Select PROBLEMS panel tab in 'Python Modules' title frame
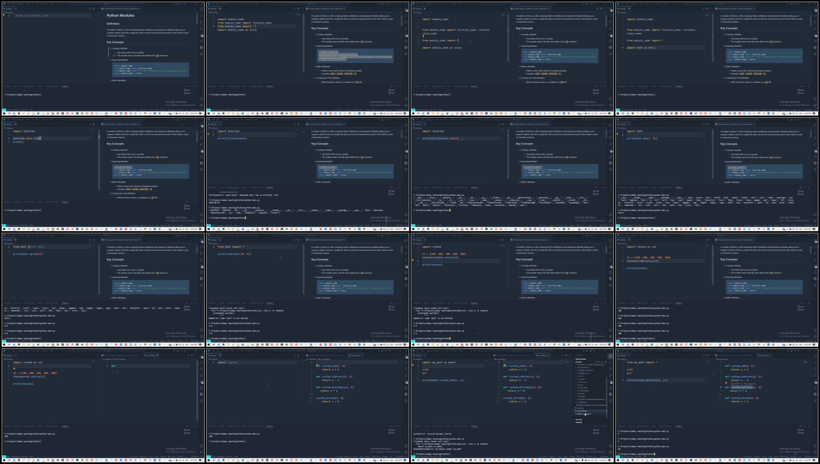 pyautogui.click(x=8, y=86)
